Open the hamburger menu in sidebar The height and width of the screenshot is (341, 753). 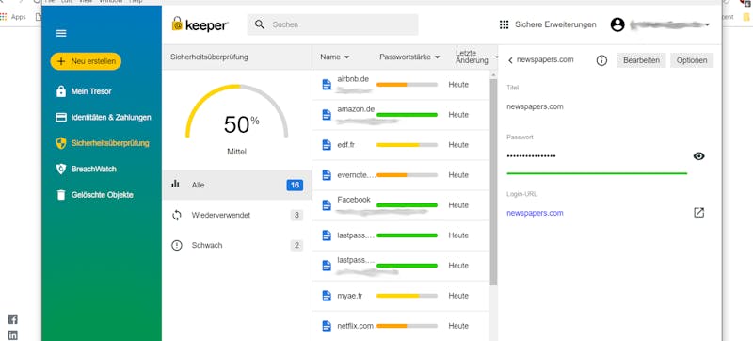click(61, 33)
